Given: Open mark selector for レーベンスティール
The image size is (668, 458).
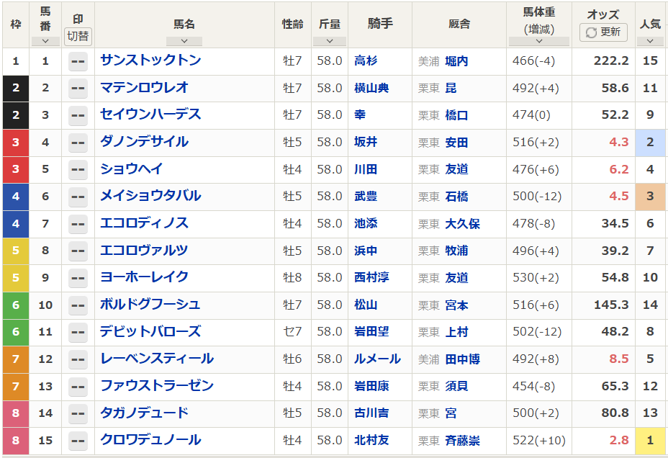Looking at the screenshot, I should pos(78,359).
